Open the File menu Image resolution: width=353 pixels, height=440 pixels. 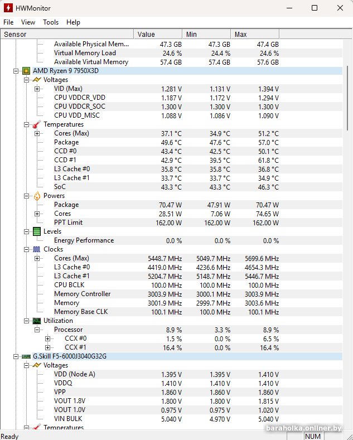coord(8,22)
